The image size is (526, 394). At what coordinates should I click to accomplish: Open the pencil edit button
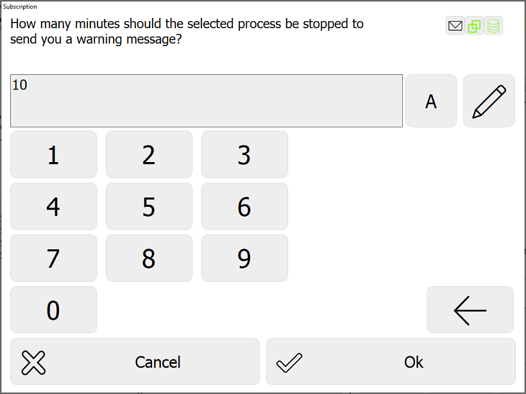[489, 101]
